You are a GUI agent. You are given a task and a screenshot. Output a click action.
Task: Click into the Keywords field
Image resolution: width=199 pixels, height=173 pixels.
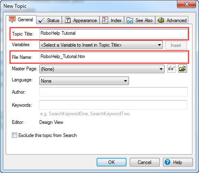pos(113,105)
